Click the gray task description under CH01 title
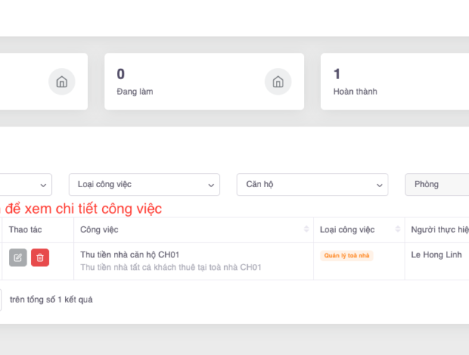469x355 pixels. pyautogui.click(x=170, y=268)
